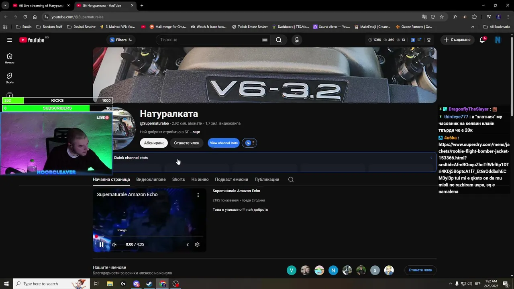Go back in Chrome navigation
This screenshot has height=289, width=514.
(x=6, y=17)
